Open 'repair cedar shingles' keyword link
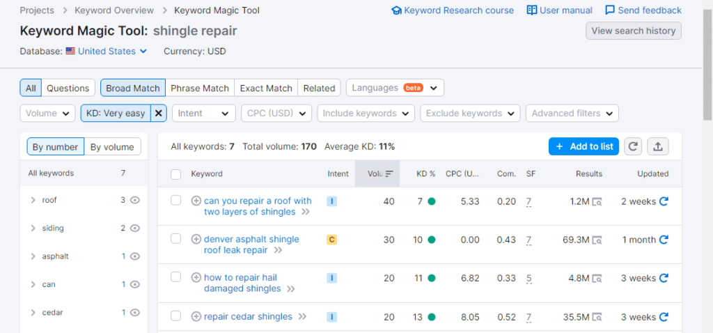Screen dimensions: 713x333 click(x=248, y=316)
